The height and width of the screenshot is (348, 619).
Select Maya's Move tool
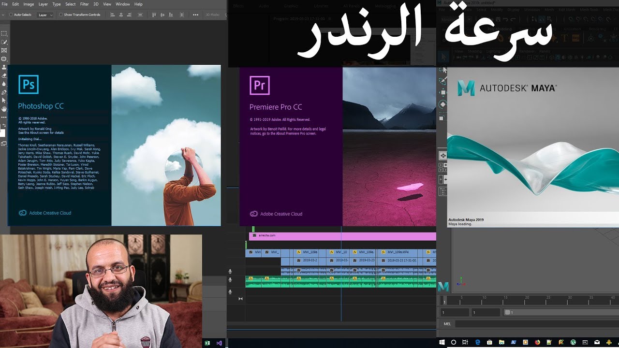coord(442,92)
